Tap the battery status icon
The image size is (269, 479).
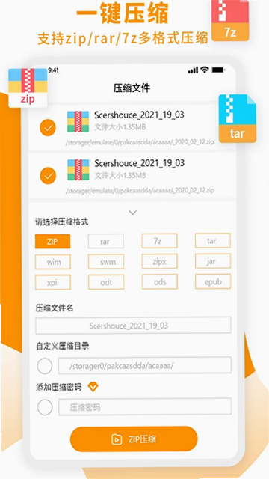click(218, 70)
